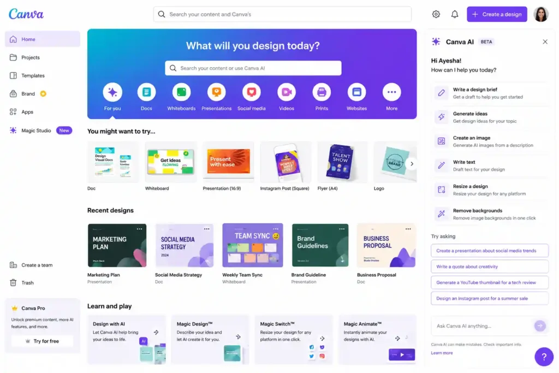Screen dimensions: 559x373
Task: Open the Magic Switch card
Action: tap(294, 340)
